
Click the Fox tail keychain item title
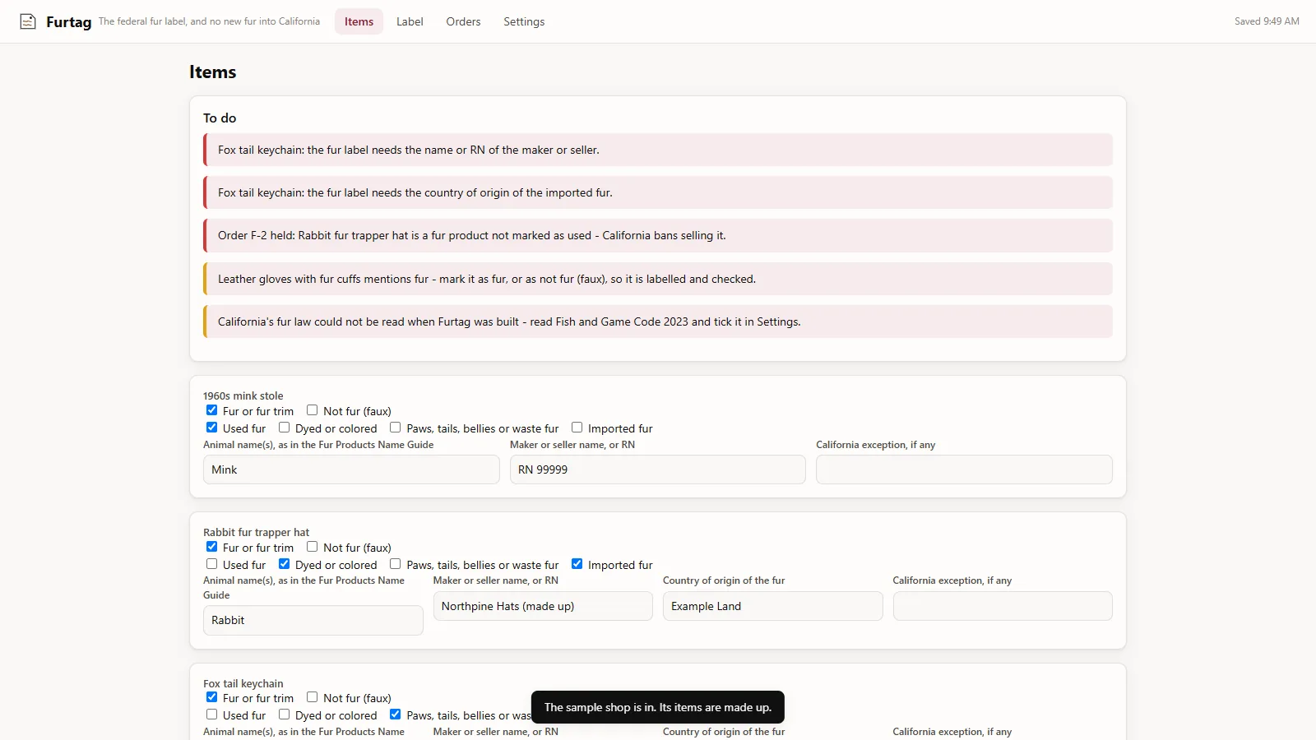[x=243, y=683]
